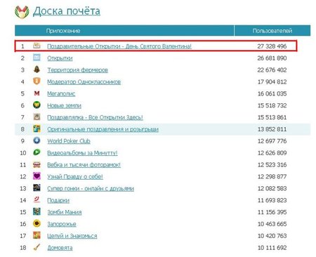Click the green play icon for Видеоальбомы

37,152
